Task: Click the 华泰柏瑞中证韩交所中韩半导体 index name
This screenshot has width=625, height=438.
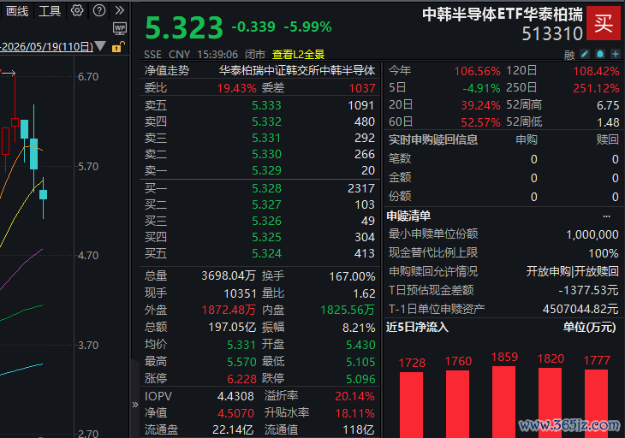Action: pos(297,70)
